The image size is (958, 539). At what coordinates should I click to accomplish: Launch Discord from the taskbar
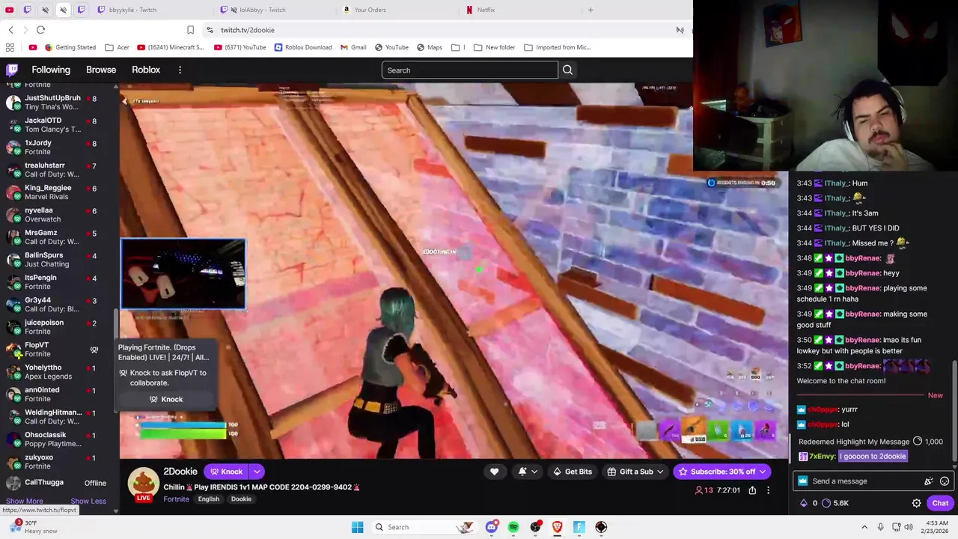491,527
